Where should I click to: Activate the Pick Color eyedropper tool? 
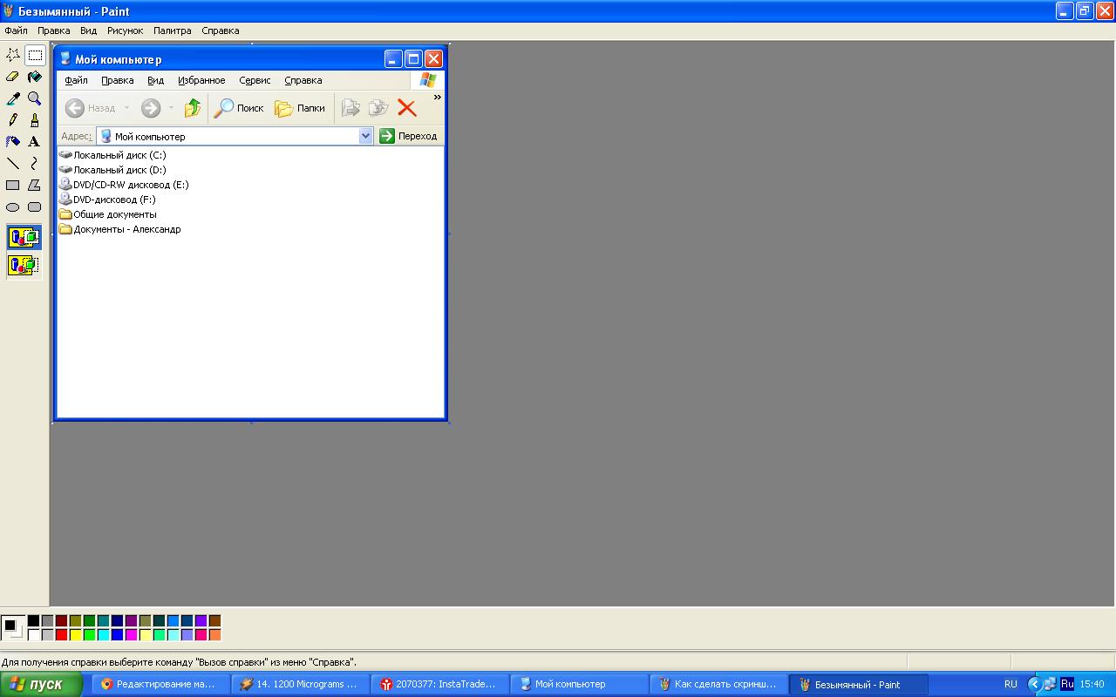coord(13,98)
